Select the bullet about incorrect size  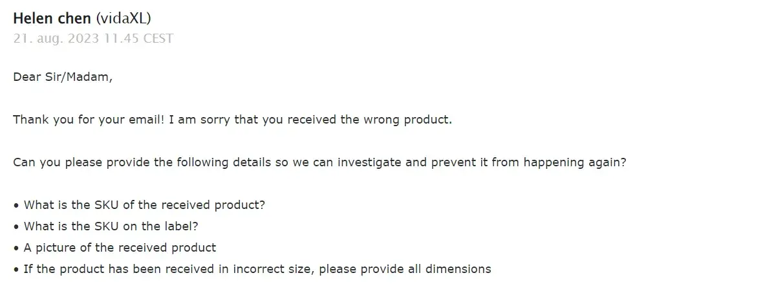[x=257, y=269]
